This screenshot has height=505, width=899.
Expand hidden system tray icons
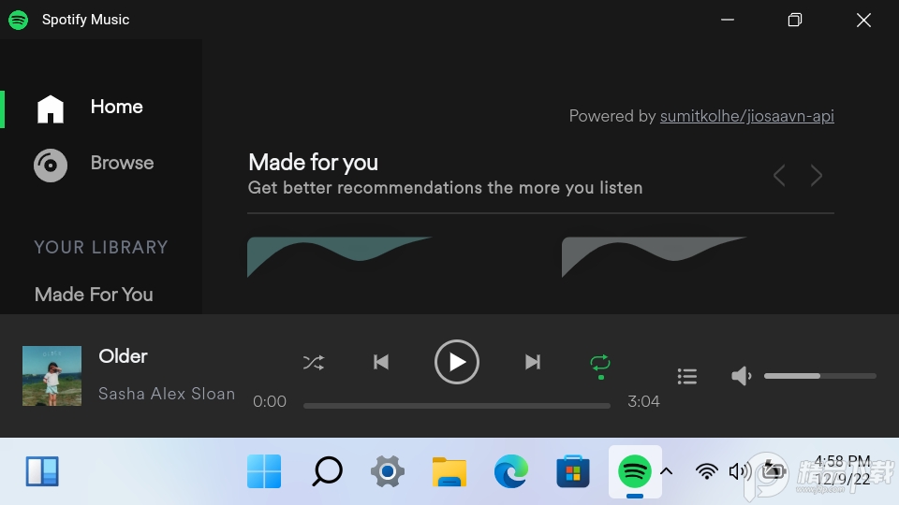pyautogui.click(x=666, y=471)
